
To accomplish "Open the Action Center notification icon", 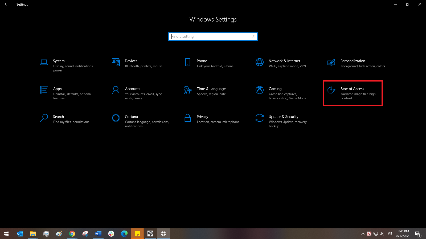I will pyautogui.click(x=417, y=234).
